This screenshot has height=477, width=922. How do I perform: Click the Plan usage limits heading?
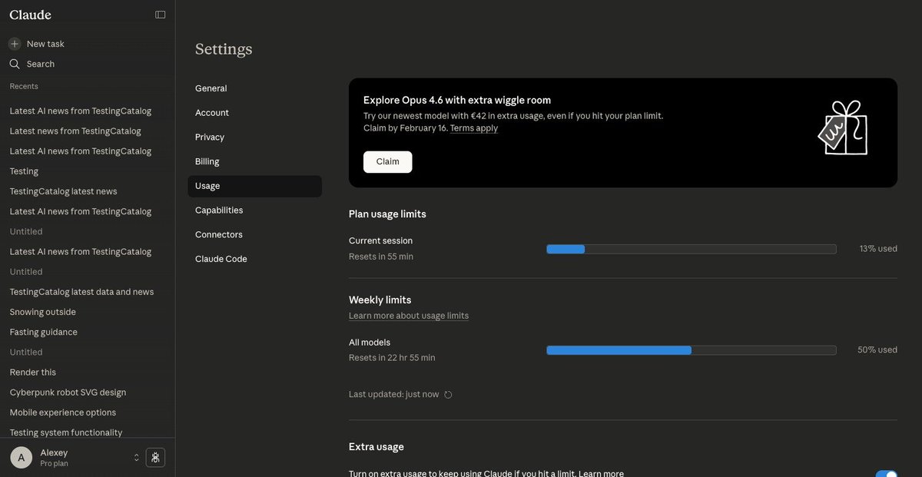(x=387, y=214)
